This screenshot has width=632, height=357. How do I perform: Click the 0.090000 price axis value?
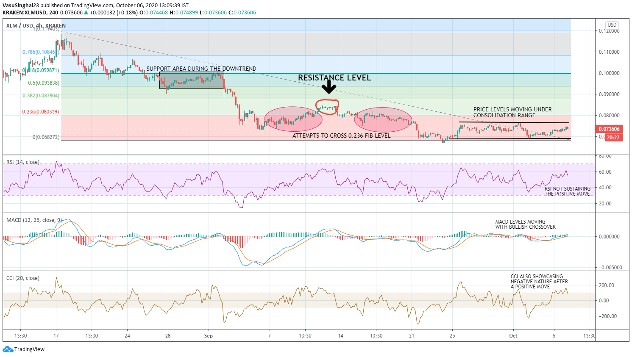tap(609, 94)
